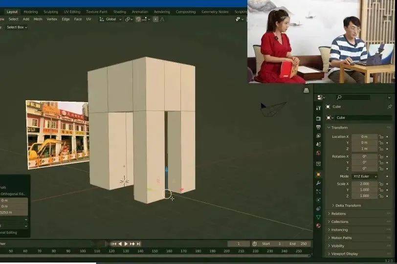Open the Physics properties tab

(318, 200)
